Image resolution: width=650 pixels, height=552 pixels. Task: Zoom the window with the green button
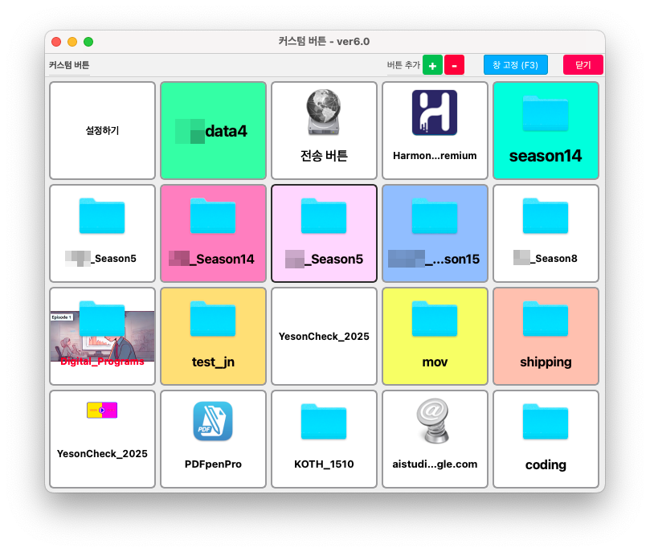pyautogui.click(x=88, y=42)
